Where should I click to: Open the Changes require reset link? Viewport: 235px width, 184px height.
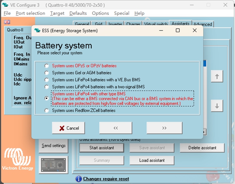tap(106, 179)
